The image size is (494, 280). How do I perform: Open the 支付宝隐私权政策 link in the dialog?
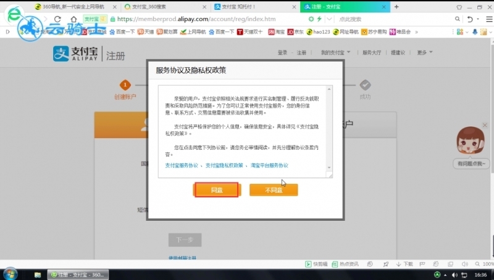coord(224,165)
